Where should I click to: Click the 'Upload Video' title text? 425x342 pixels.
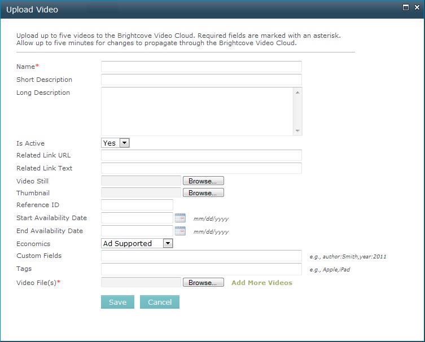[x=32, y=10]
